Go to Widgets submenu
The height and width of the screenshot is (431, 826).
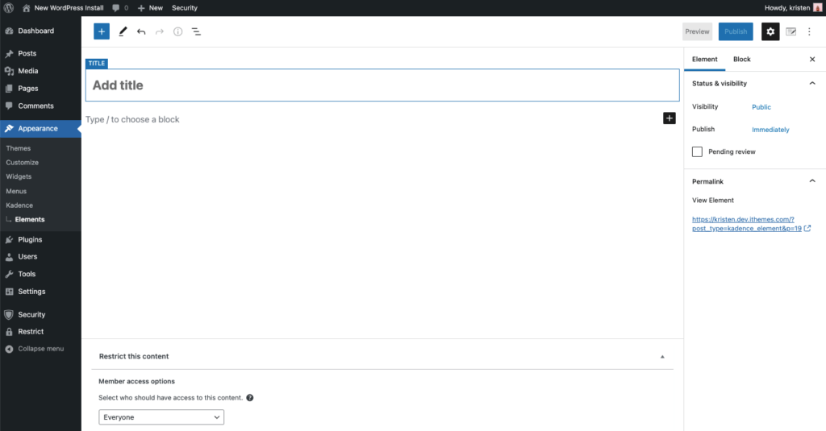[19, 176]
